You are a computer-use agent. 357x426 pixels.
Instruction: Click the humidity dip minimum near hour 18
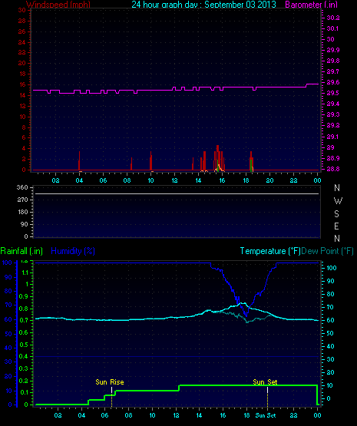coord(246,315)
